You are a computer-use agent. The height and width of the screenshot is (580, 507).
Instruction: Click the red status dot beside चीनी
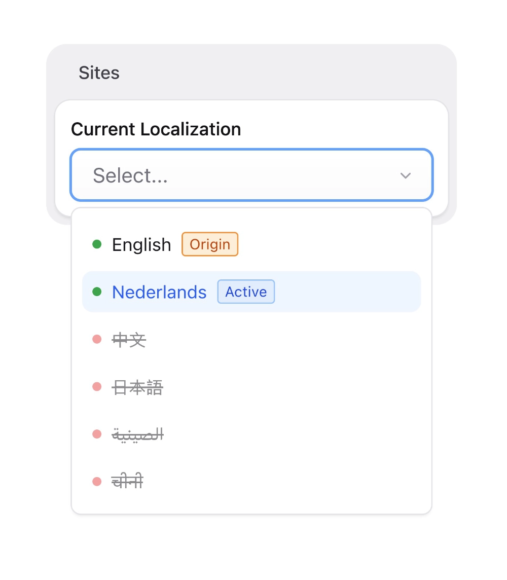click(96, 481)
